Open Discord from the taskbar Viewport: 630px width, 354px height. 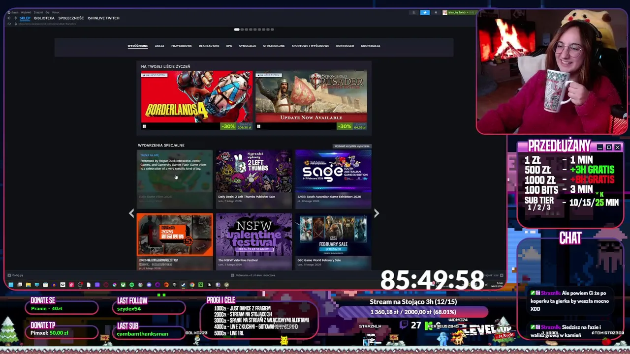[x=149, y=285]
